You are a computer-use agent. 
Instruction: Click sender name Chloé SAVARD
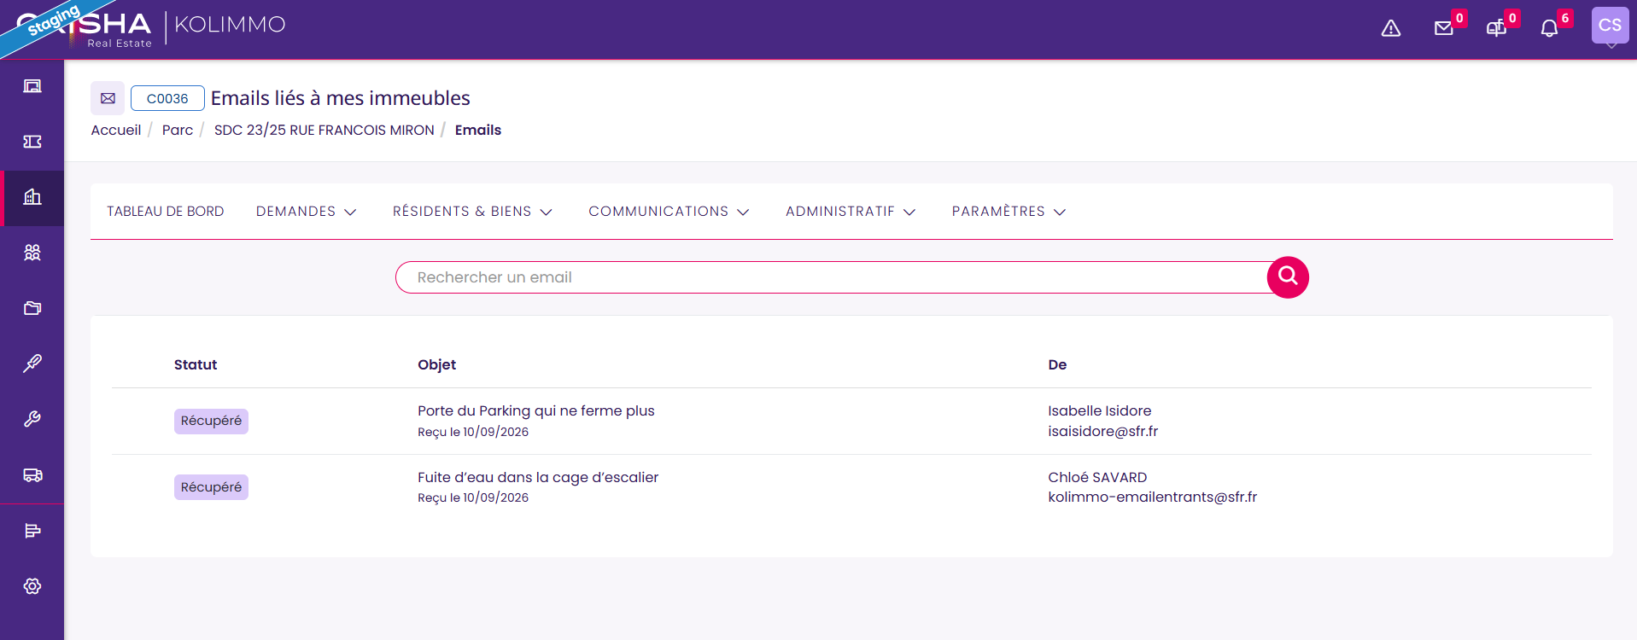(x=1098, y=477)
